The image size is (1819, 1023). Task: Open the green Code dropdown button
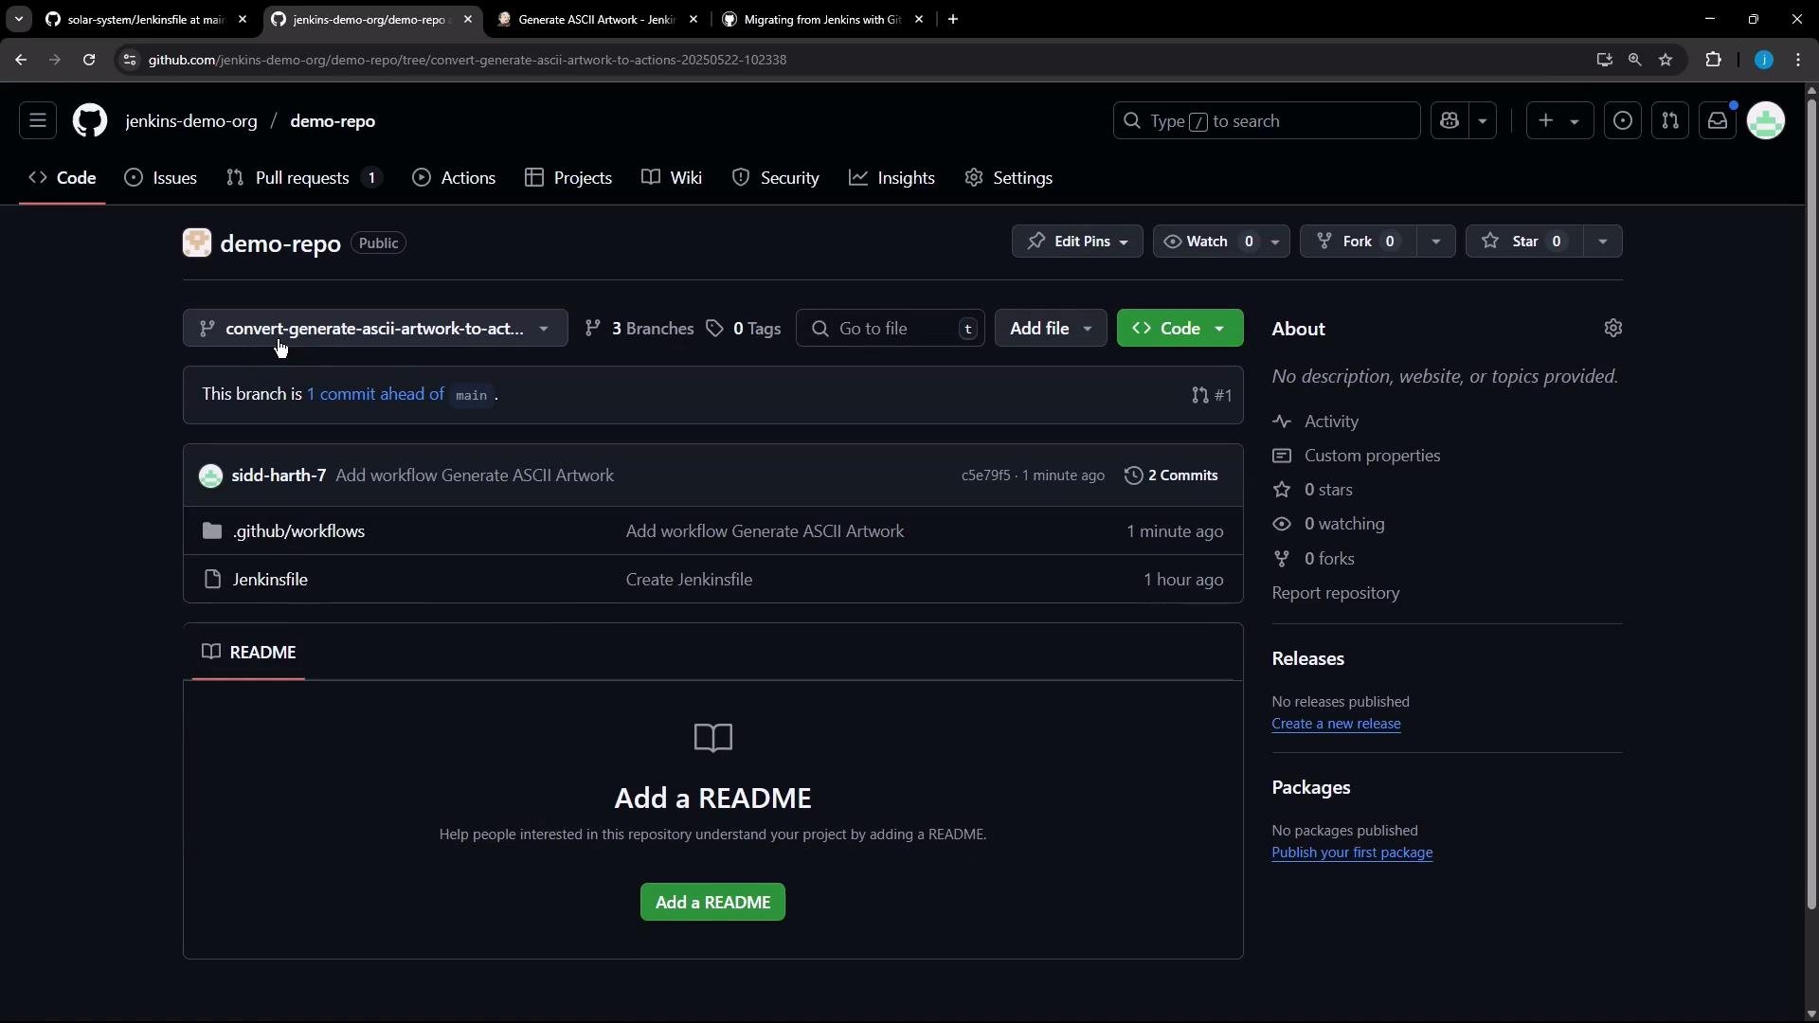pyautogui.click(x=1180, y=329)
